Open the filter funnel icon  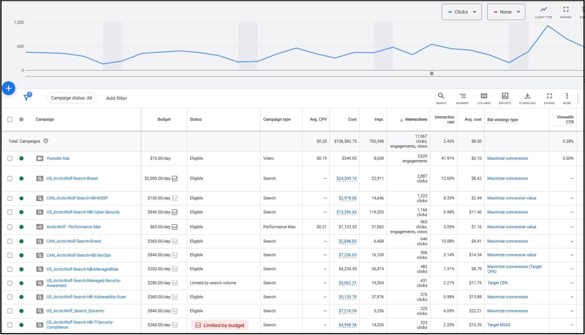click(x=26, y=98)
